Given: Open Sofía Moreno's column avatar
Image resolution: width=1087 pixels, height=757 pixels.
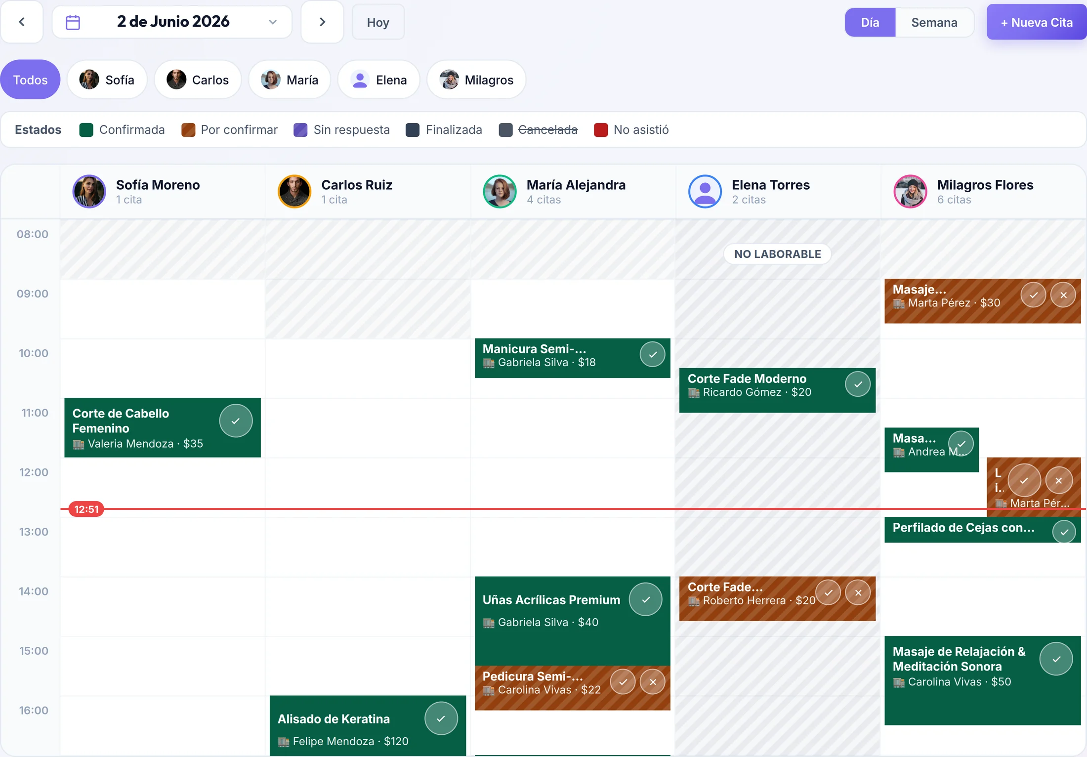Looking at the screenshot, I should tap(89, 192).
